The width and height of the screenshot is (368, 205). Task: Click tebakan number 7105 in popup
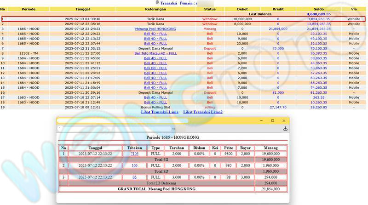coord(134,154)
